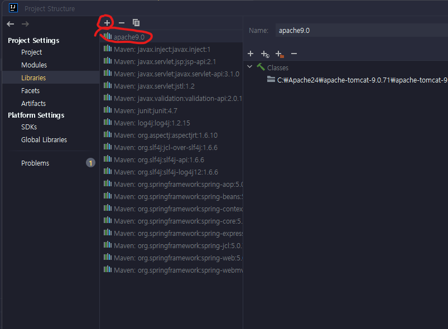
Task: Click library icon beside javax.inject:1
Action: click(108, 49)
